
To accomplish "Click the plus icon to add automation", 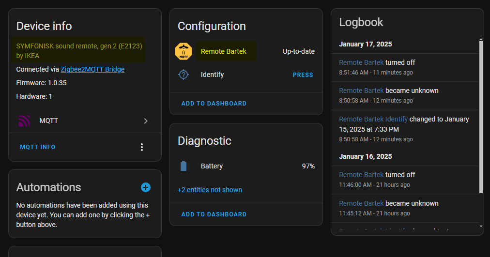I will [146, 187].
